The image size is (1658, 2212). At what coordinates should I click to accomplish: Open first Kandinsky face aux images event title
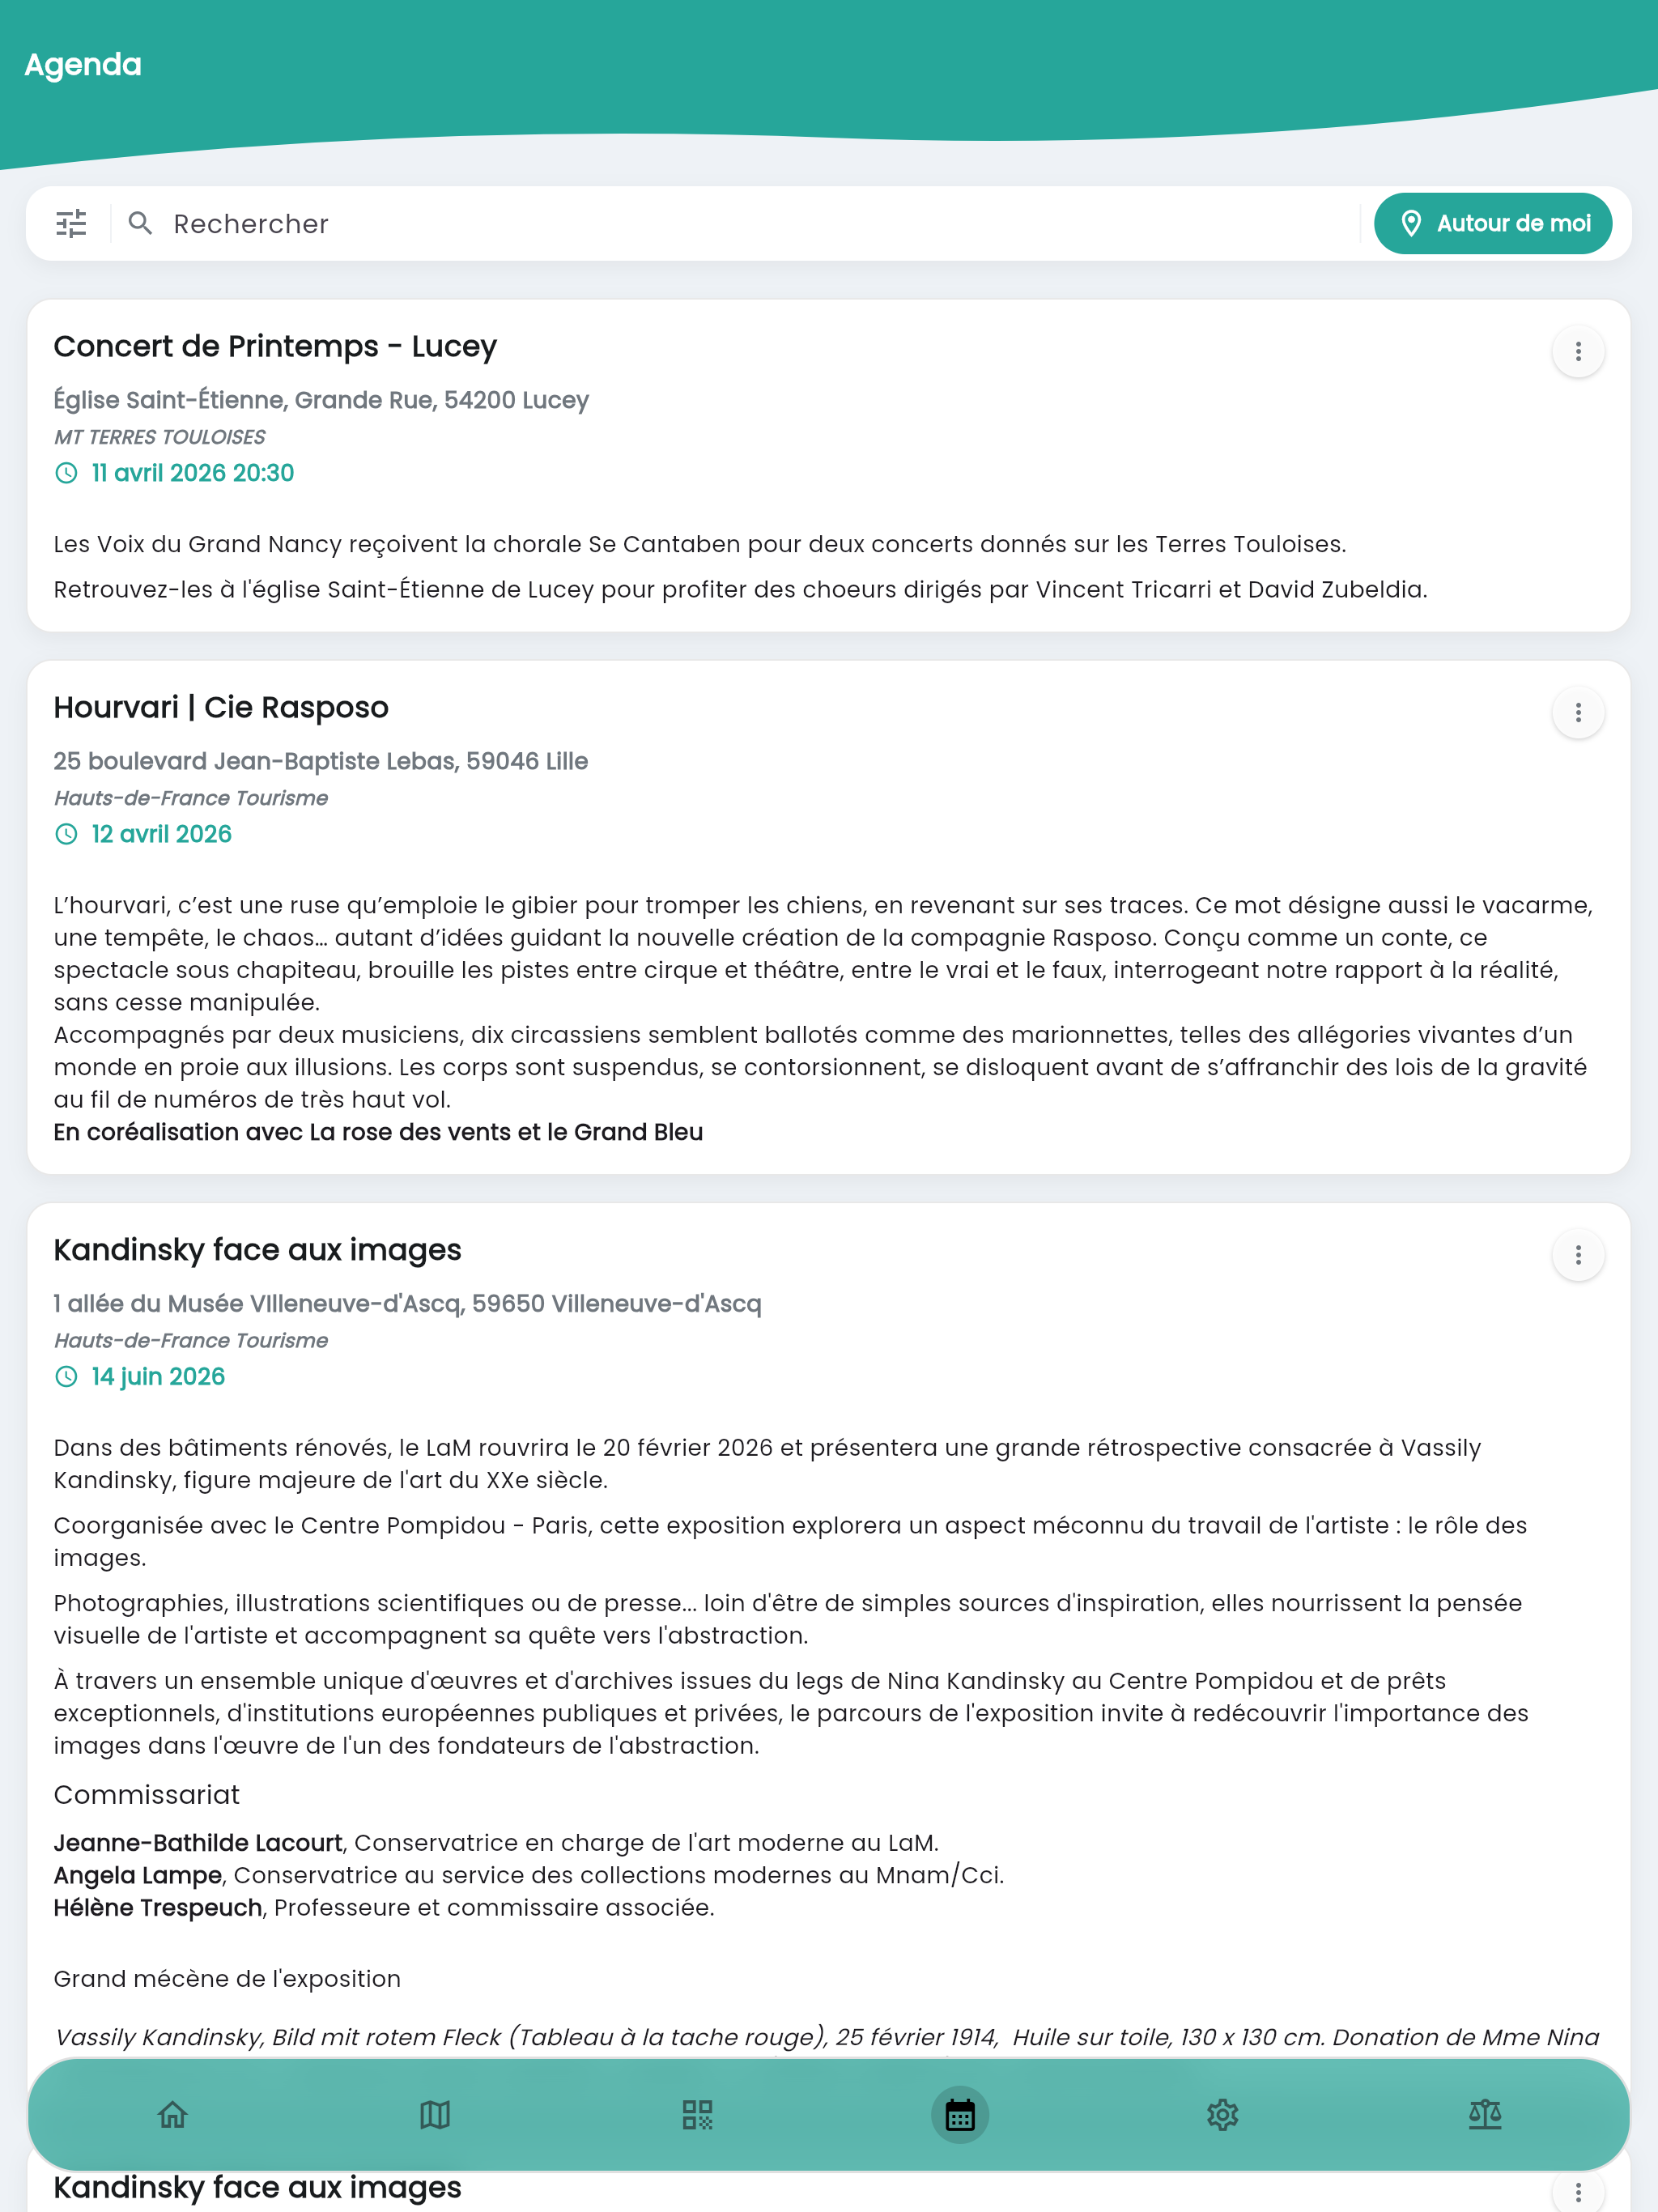point(257,1250)
